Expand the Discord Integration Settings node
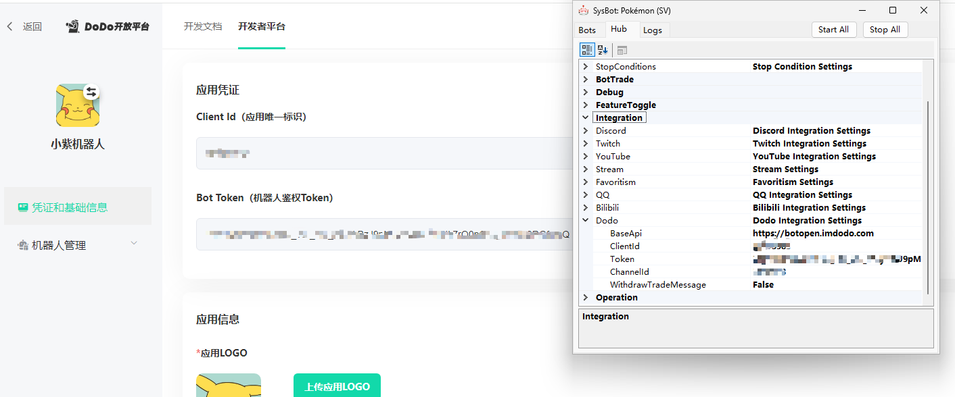The width and height of the screenshot is (955, 397). [586, 130]
